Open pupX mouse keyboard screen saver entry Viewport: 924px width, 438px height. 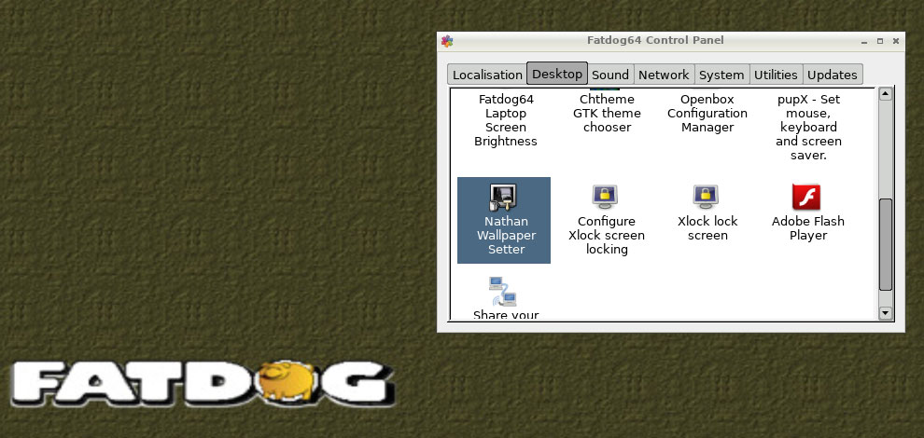pos(808,127)
